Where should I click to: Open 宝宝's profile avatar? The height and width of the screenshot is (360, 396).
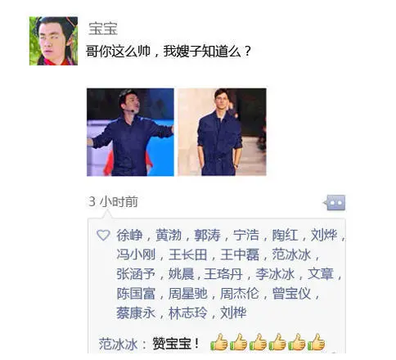click(53, 41)
